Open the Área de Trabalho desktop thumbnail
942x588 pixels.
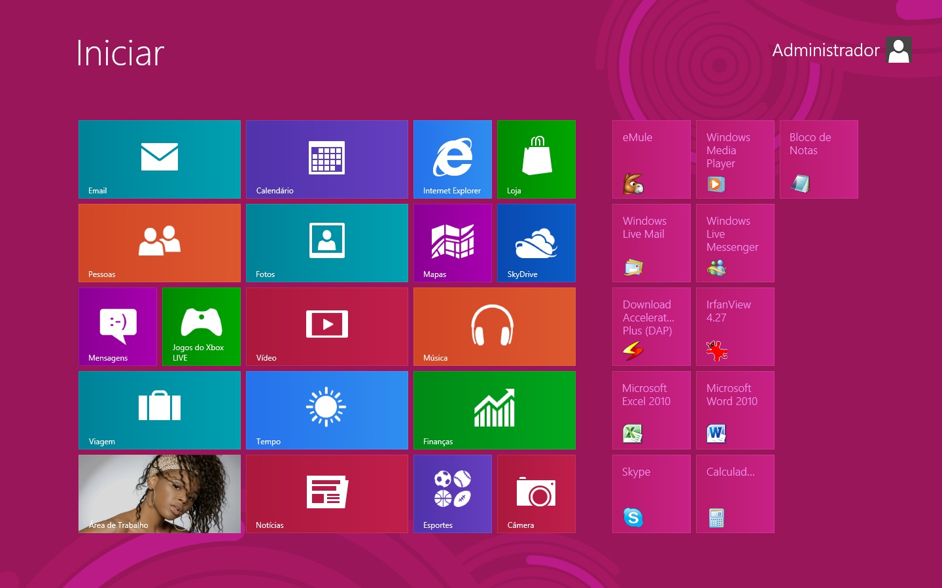click(159, 493)
